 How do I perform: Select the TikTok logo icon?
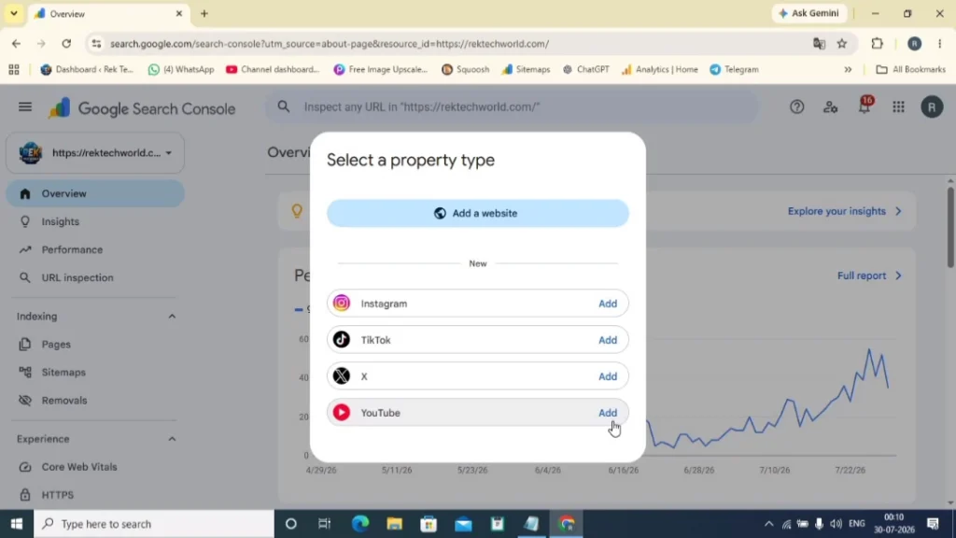click(342, 340)
